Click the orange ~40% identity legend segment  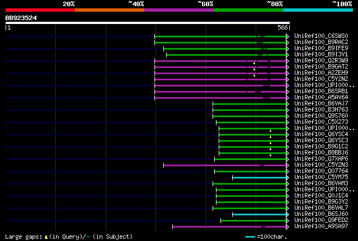point(110,10)
